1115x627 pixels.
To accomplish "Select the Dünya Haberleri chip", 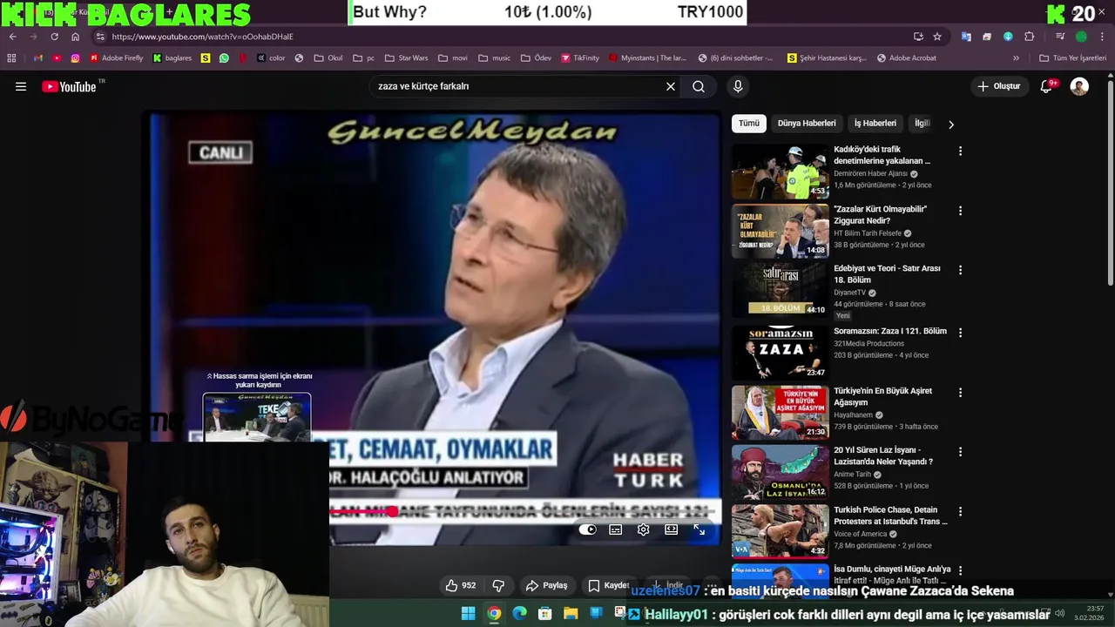I will coord(807,123).
